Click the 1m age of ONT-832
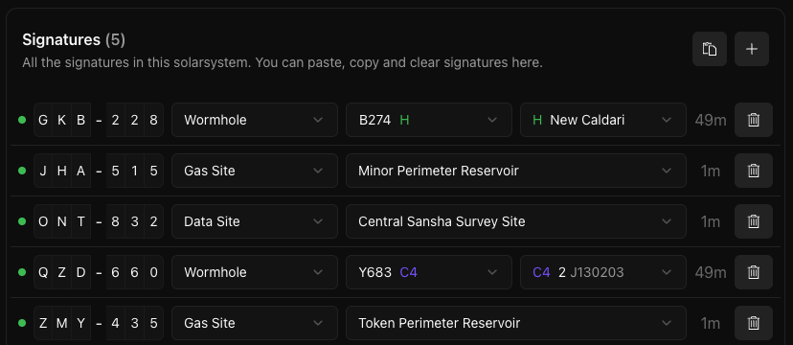793x345 pixels. point(711,221)
